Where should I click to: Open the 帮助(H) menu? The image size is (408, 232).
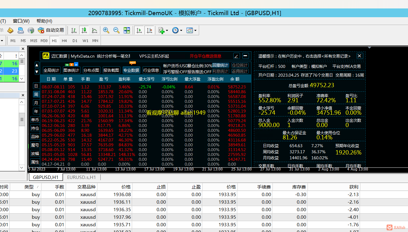(44, 21)
